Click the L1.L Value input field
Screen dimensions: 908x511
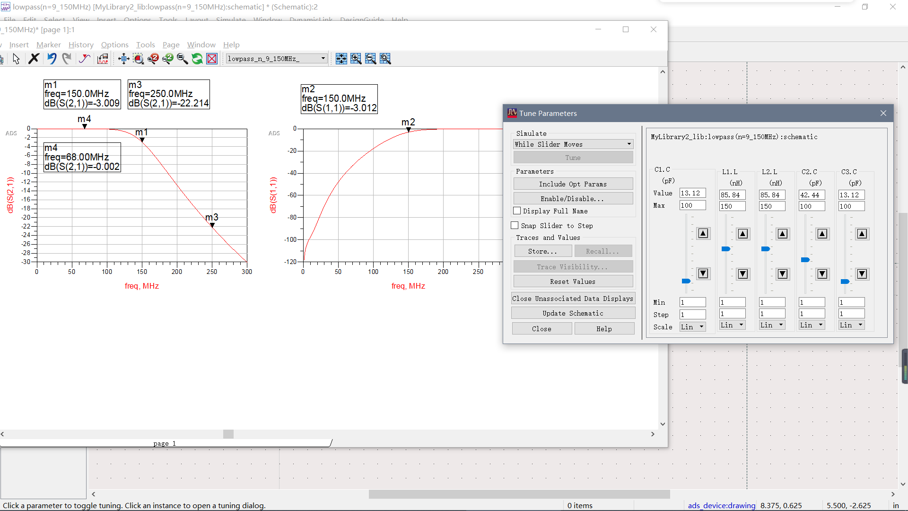point(732,195)
